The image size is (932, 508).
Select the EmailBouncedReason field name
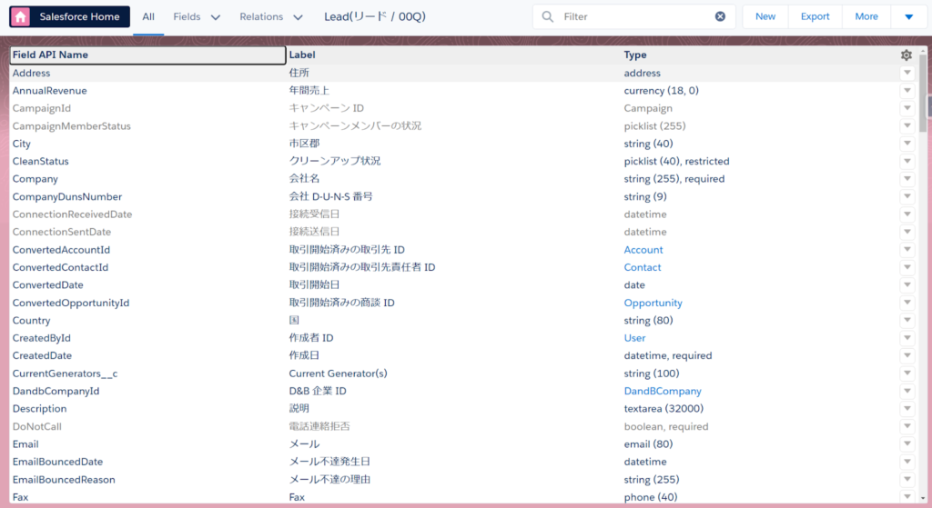(x=64, y=480)
